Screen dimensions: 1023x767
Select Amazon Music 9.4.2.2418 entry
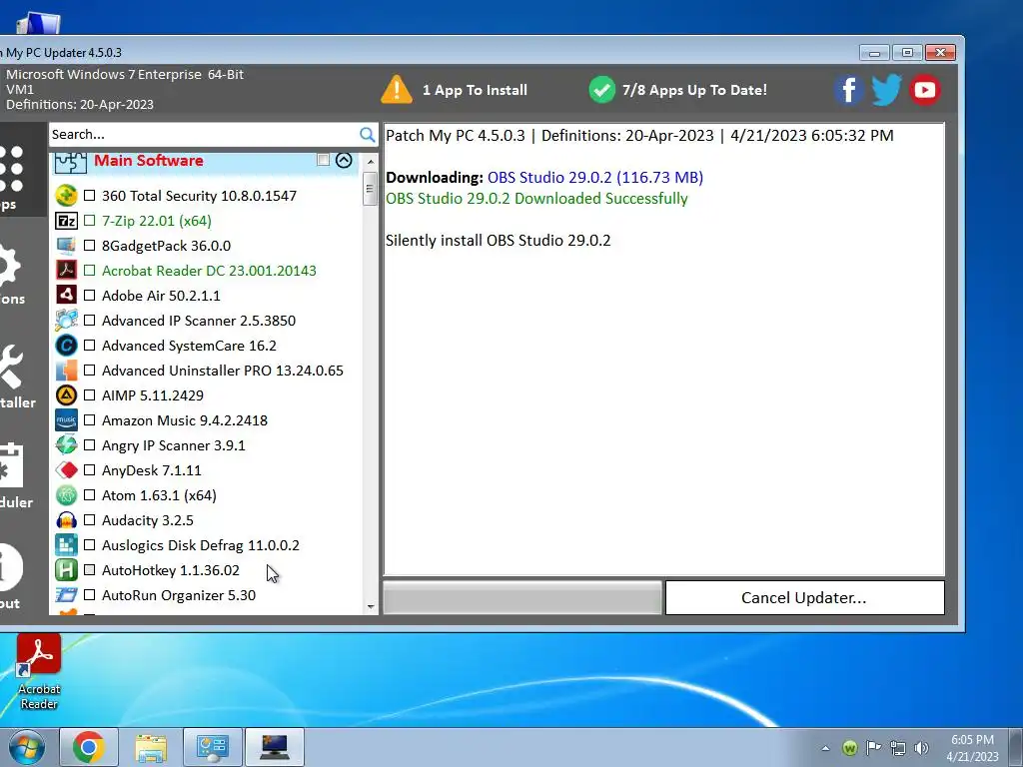[185, 420]
